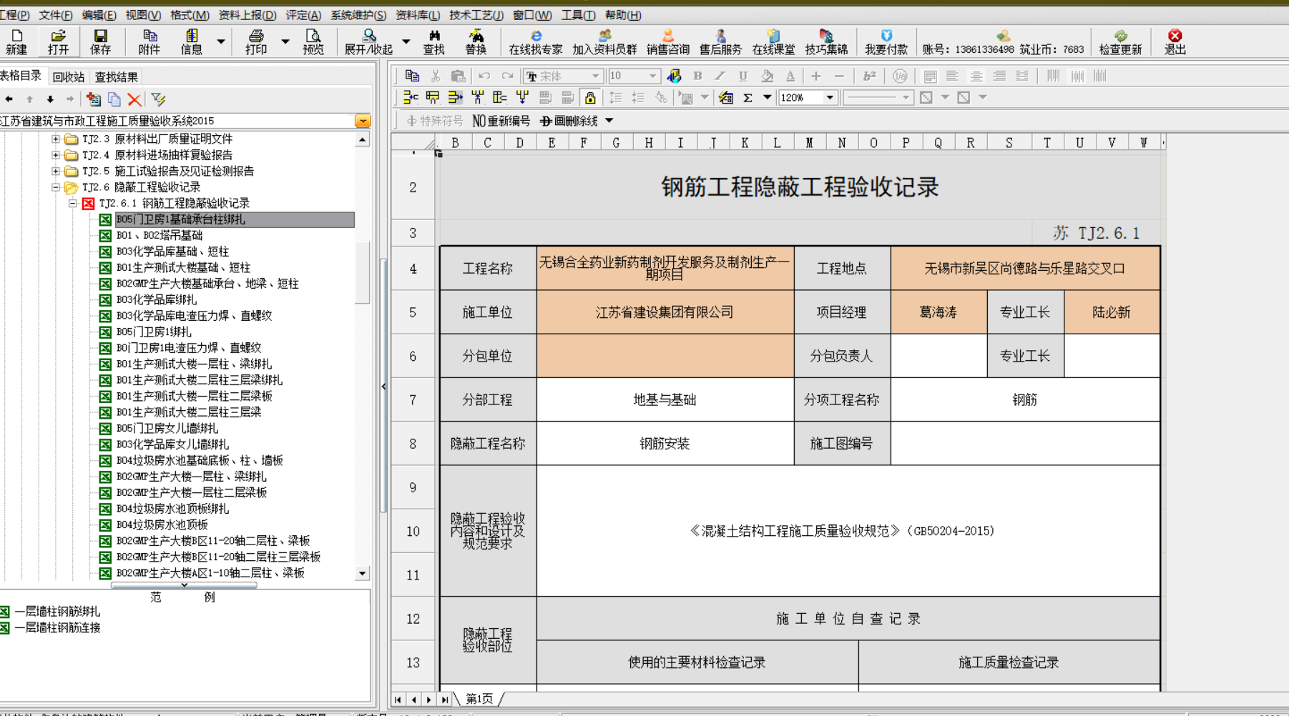
Task: Open 在线课堂 online classroom
Action: (x=773, y=42)
